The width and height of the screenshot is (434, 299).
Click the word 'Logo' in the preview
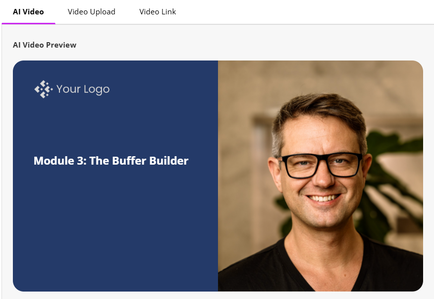pyautogui.click(x=97, y=90)
